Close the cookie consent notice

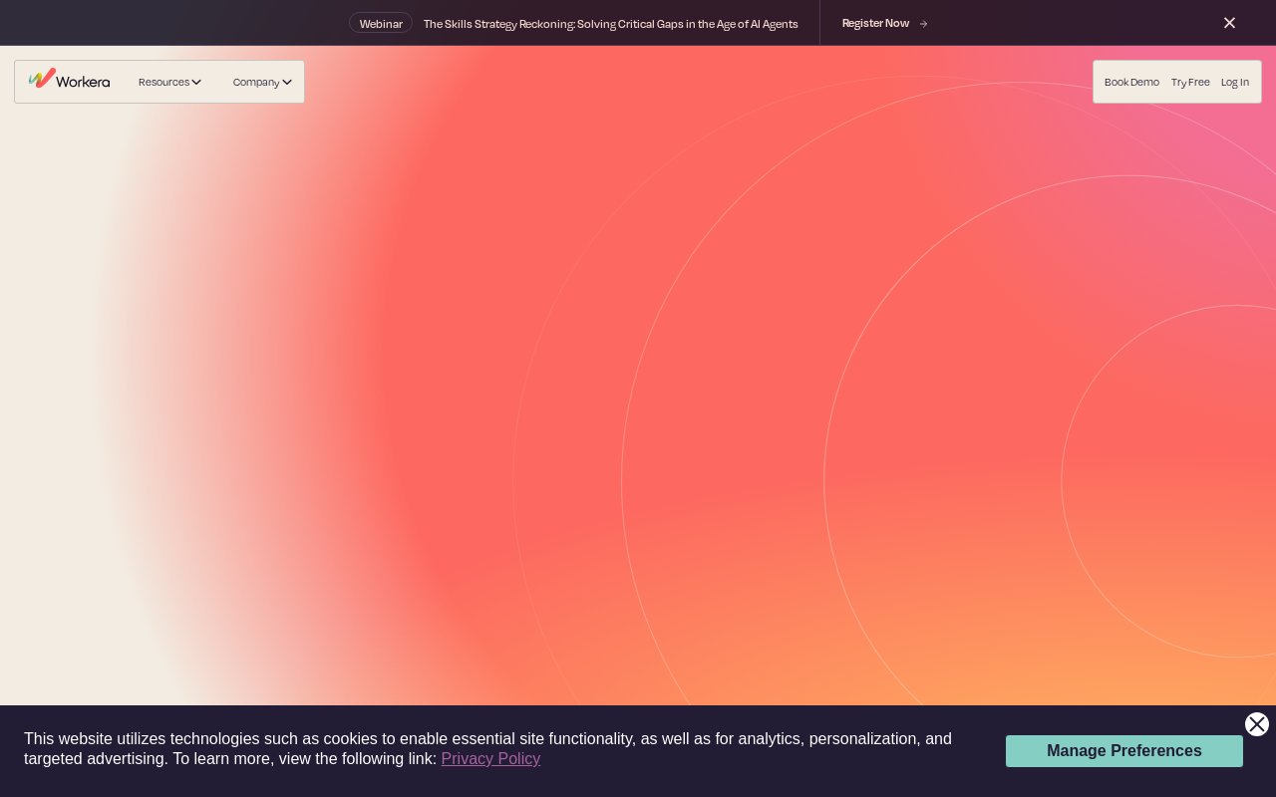1257,724
